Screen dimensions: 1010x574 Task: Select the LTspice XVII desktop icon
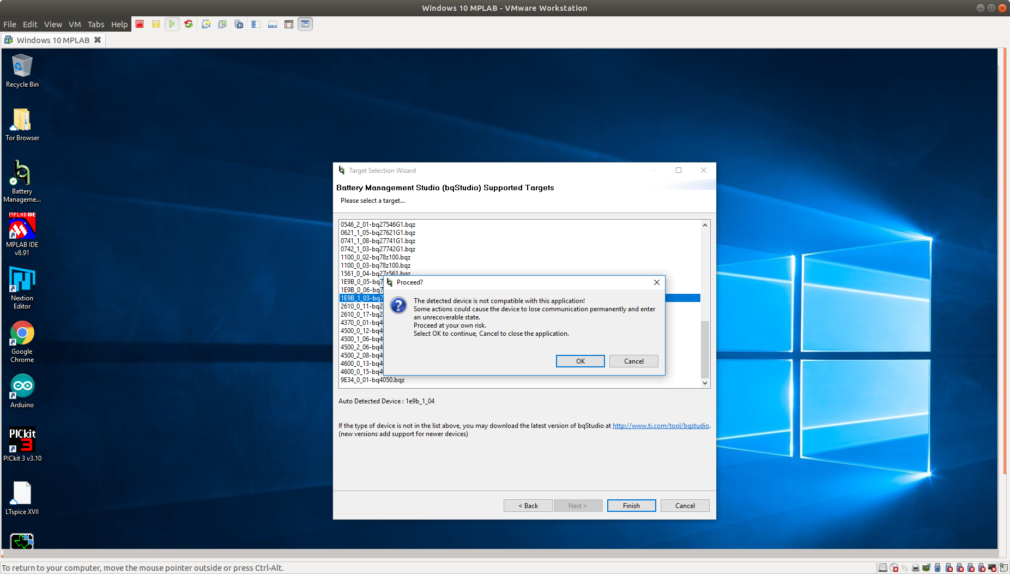point(22,498)
